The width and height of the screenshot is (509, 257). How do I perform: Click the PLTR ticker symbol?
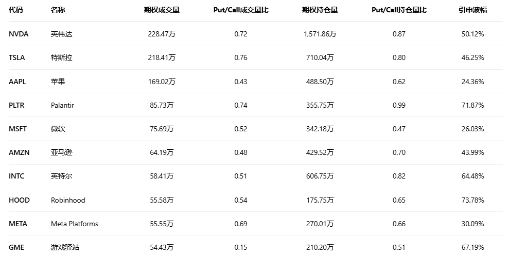click(16, 105)
